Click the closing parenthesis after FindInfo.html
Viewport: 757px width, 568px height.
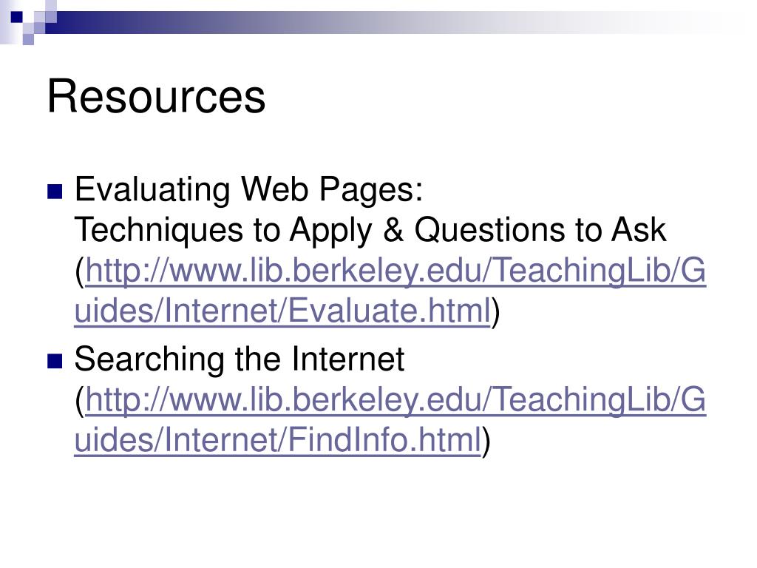[x=486, y=441]
